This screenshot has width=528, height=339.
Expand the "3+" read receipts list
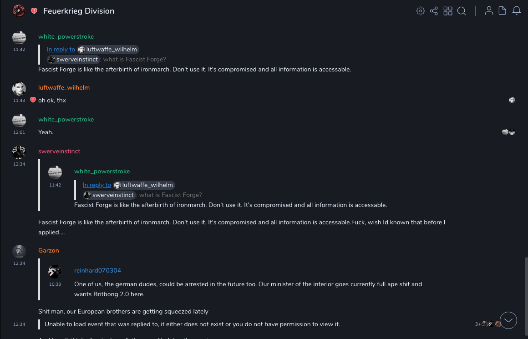tap(478, 324)
